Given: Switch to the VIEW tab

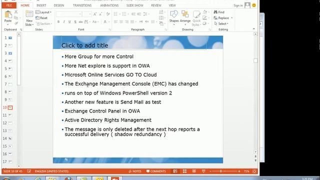Looking at the screenshot, I should tap(172, 5).
